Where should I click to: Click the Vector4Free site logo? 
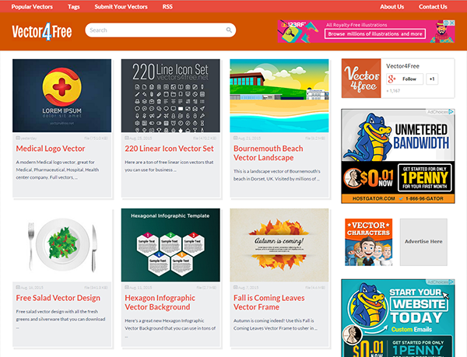click(42, 32)
